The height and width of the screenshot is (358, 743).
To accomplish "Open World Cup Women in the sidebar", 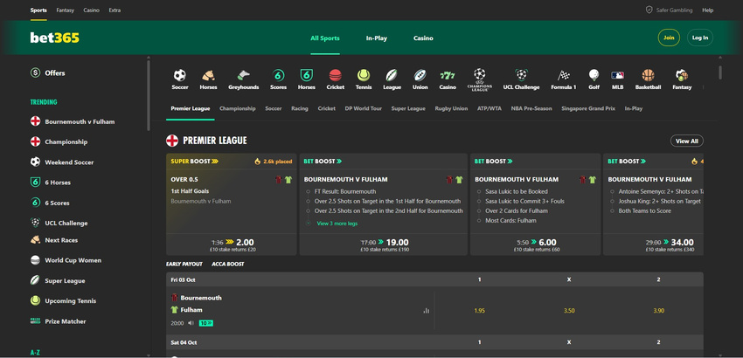I will (x=73, y=260).
